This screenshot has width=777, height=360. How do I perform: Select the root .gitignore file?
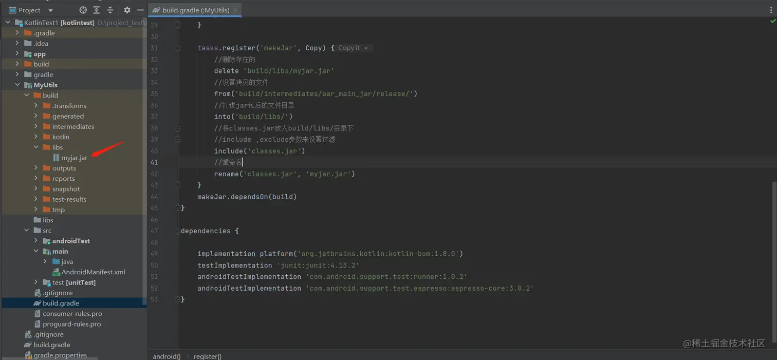(48, 334)
